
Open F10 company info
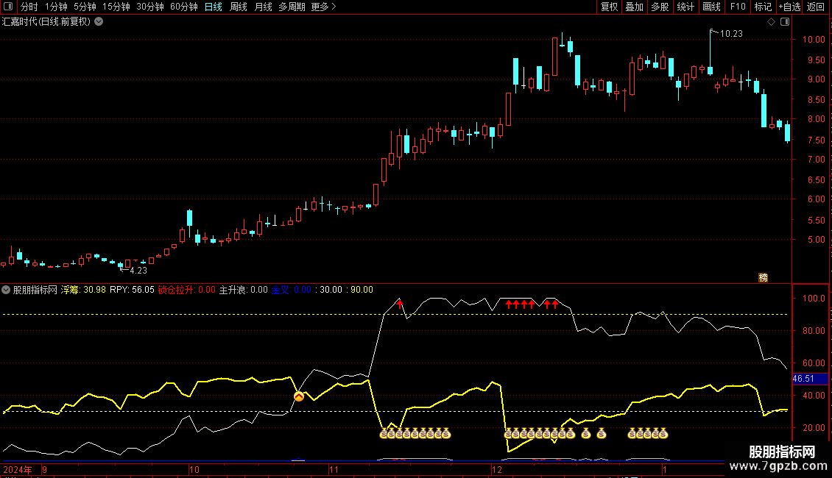click(x=738, y=7)
